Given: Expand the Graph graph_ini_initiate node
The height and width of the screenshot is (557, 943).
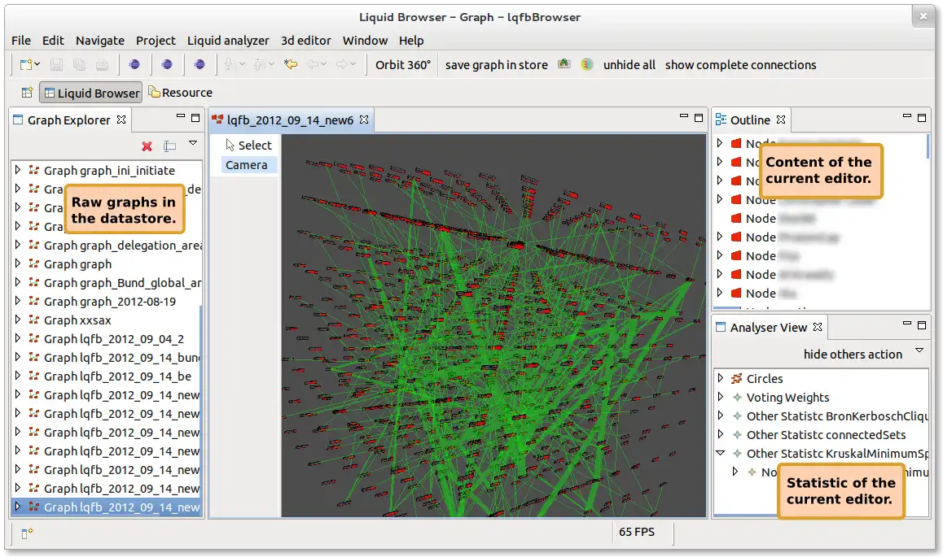Looking at the screenshot, I should pos(18,171).
